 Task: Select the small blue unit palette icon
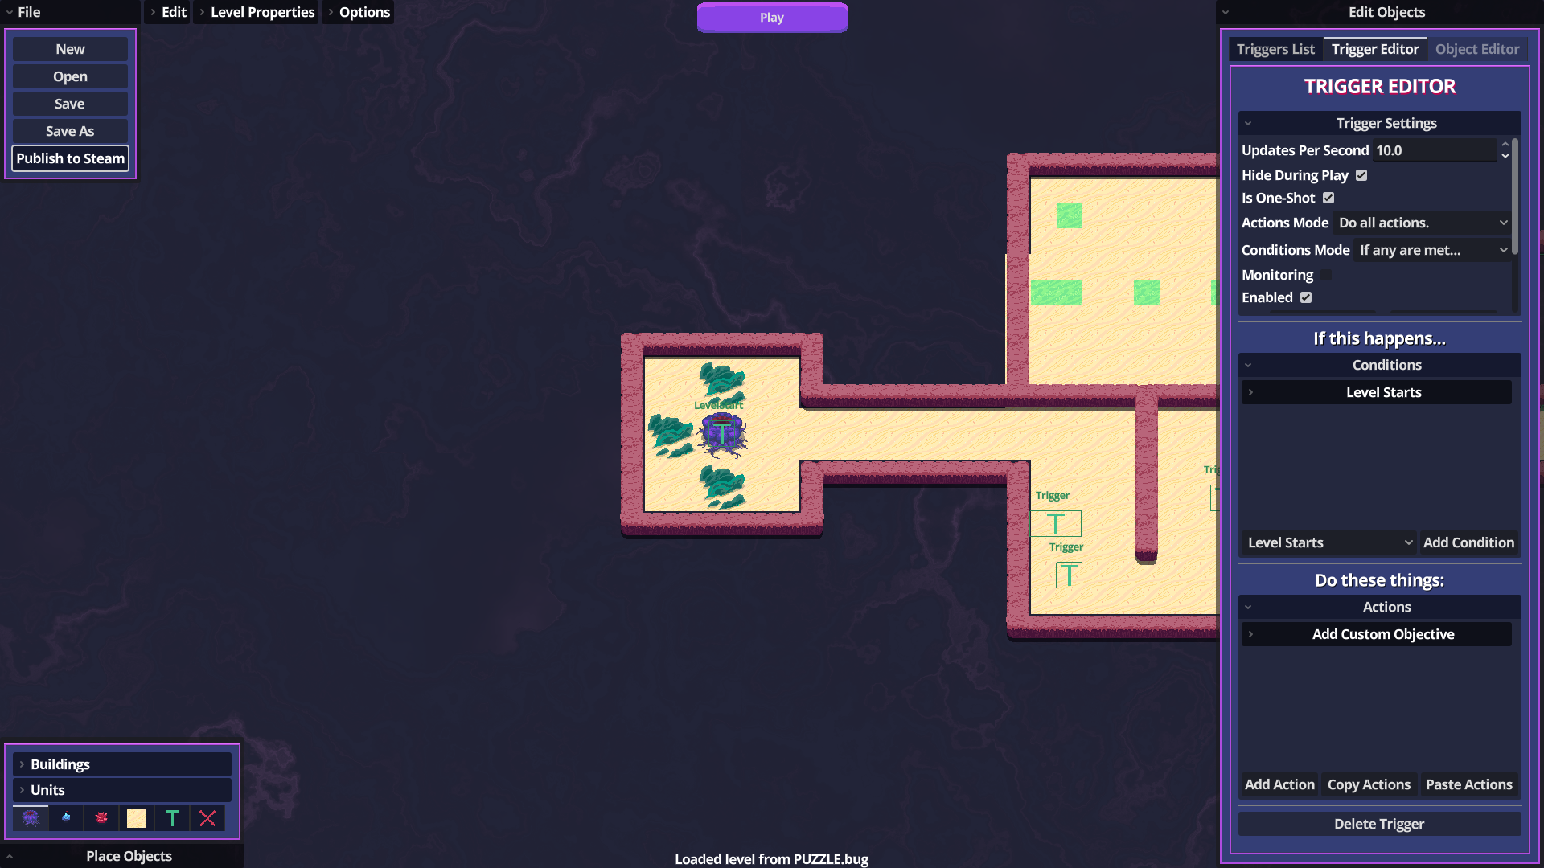[66, 818]
